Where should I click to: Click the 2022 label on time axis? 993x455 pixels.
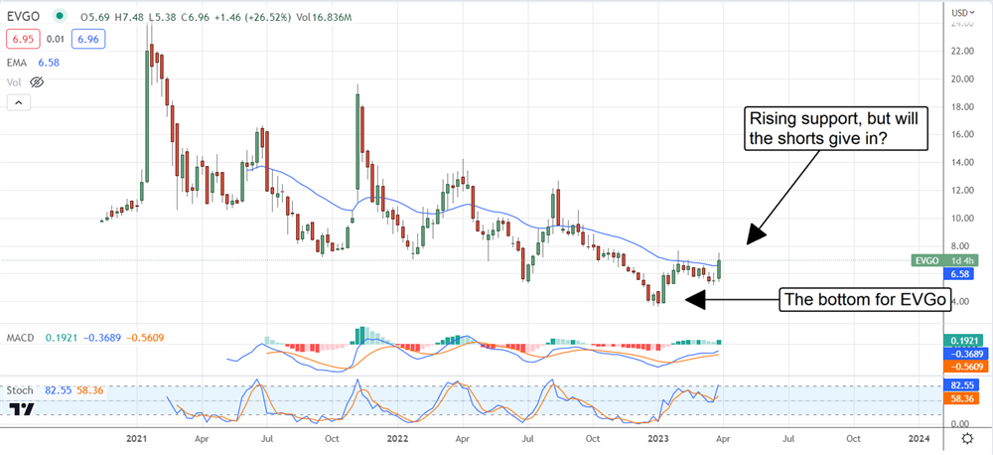tap(398, 438)
